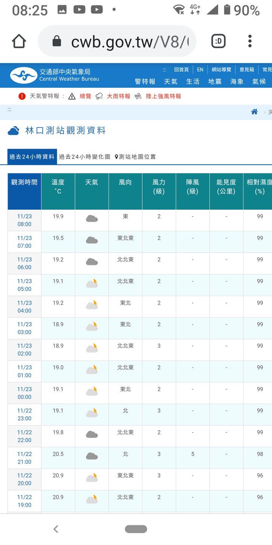Click humidity value 98 in the 21:00 row
Viewport: 272px width, 545px height.
click(x=260, y=454)
